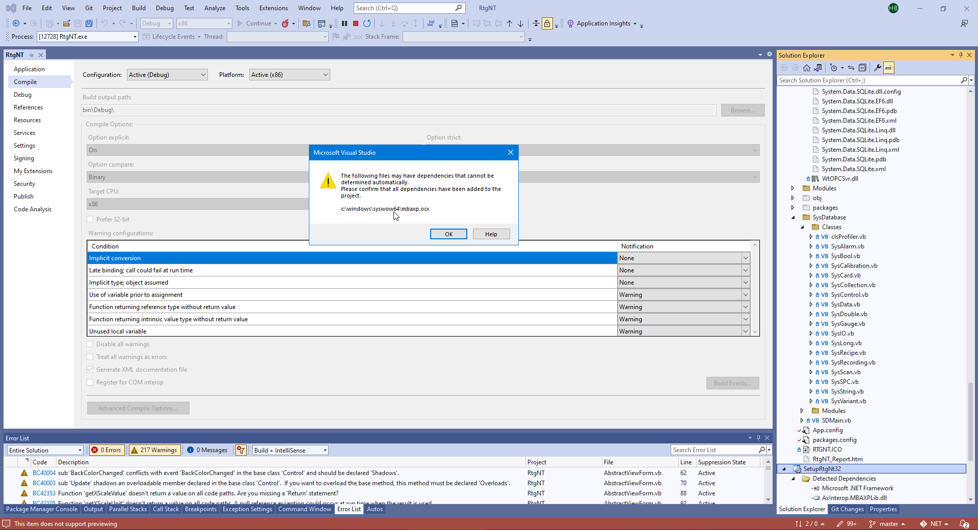This screenshot has width=978, height=530.
Task: Select the References page in project properties
Action: (29, 107)
